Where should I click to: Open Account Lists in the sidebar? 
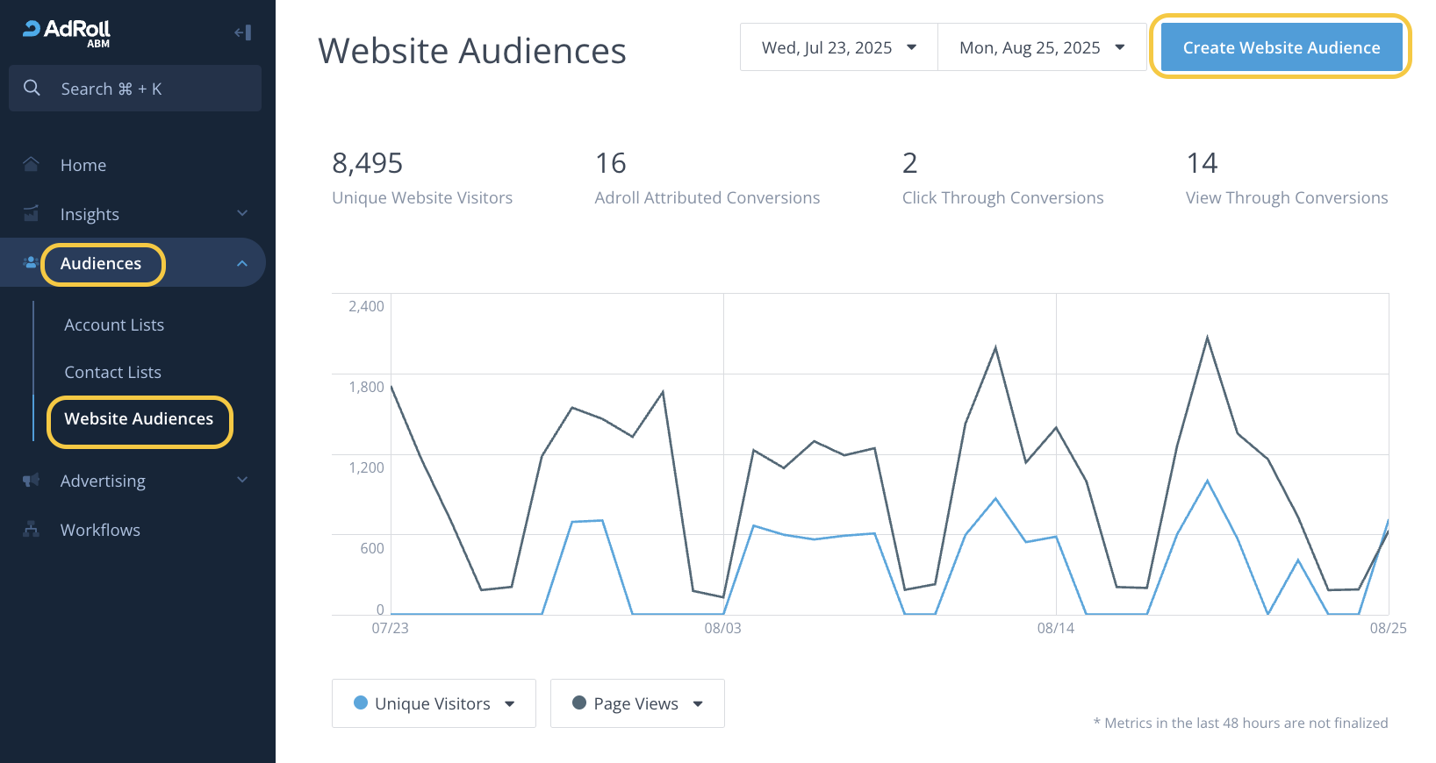click(114, 324)
